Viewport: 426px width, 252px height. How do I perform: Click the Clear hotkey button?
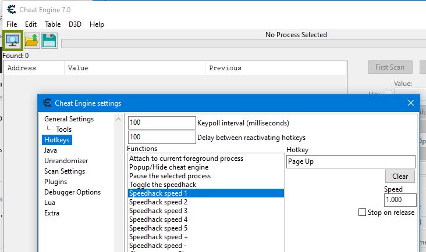coord(400,177)
